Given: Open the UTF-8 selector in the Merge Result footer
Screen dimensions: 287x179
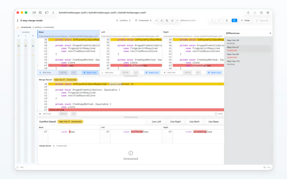Looking at the screenshot, I should [x=63, y=114].
